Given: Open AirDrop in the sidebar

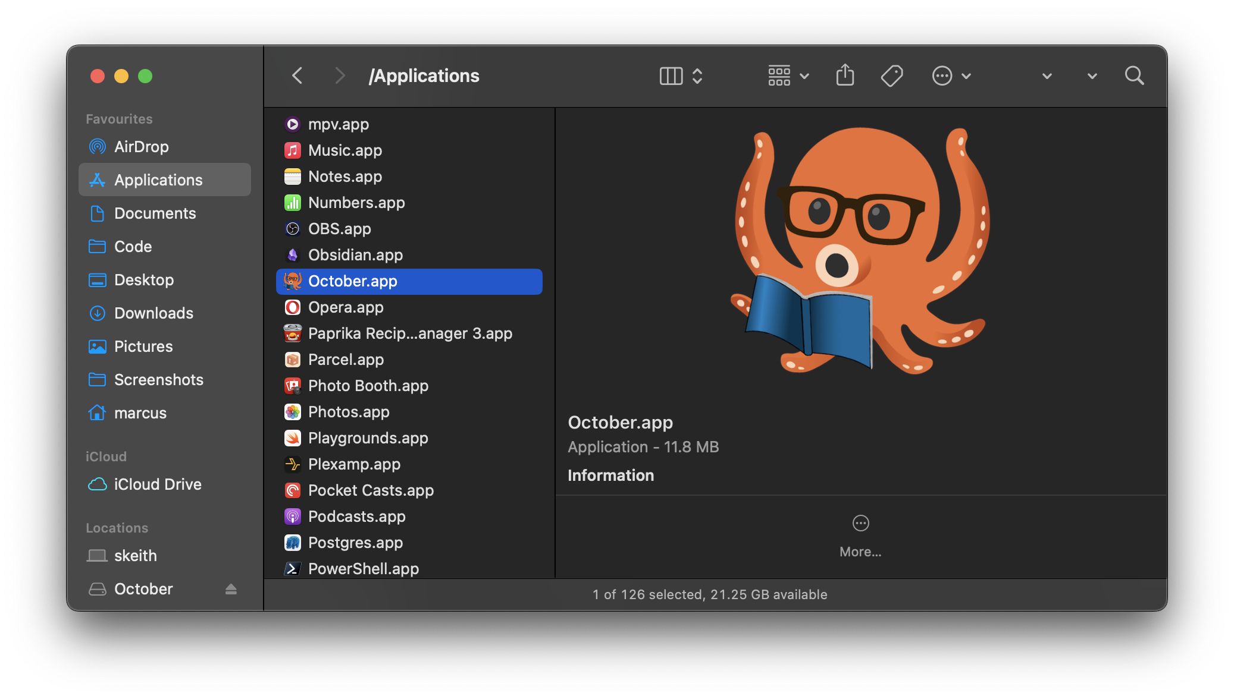Looking at the screenshot, I should pyautogui.click(x=141, y=147).
